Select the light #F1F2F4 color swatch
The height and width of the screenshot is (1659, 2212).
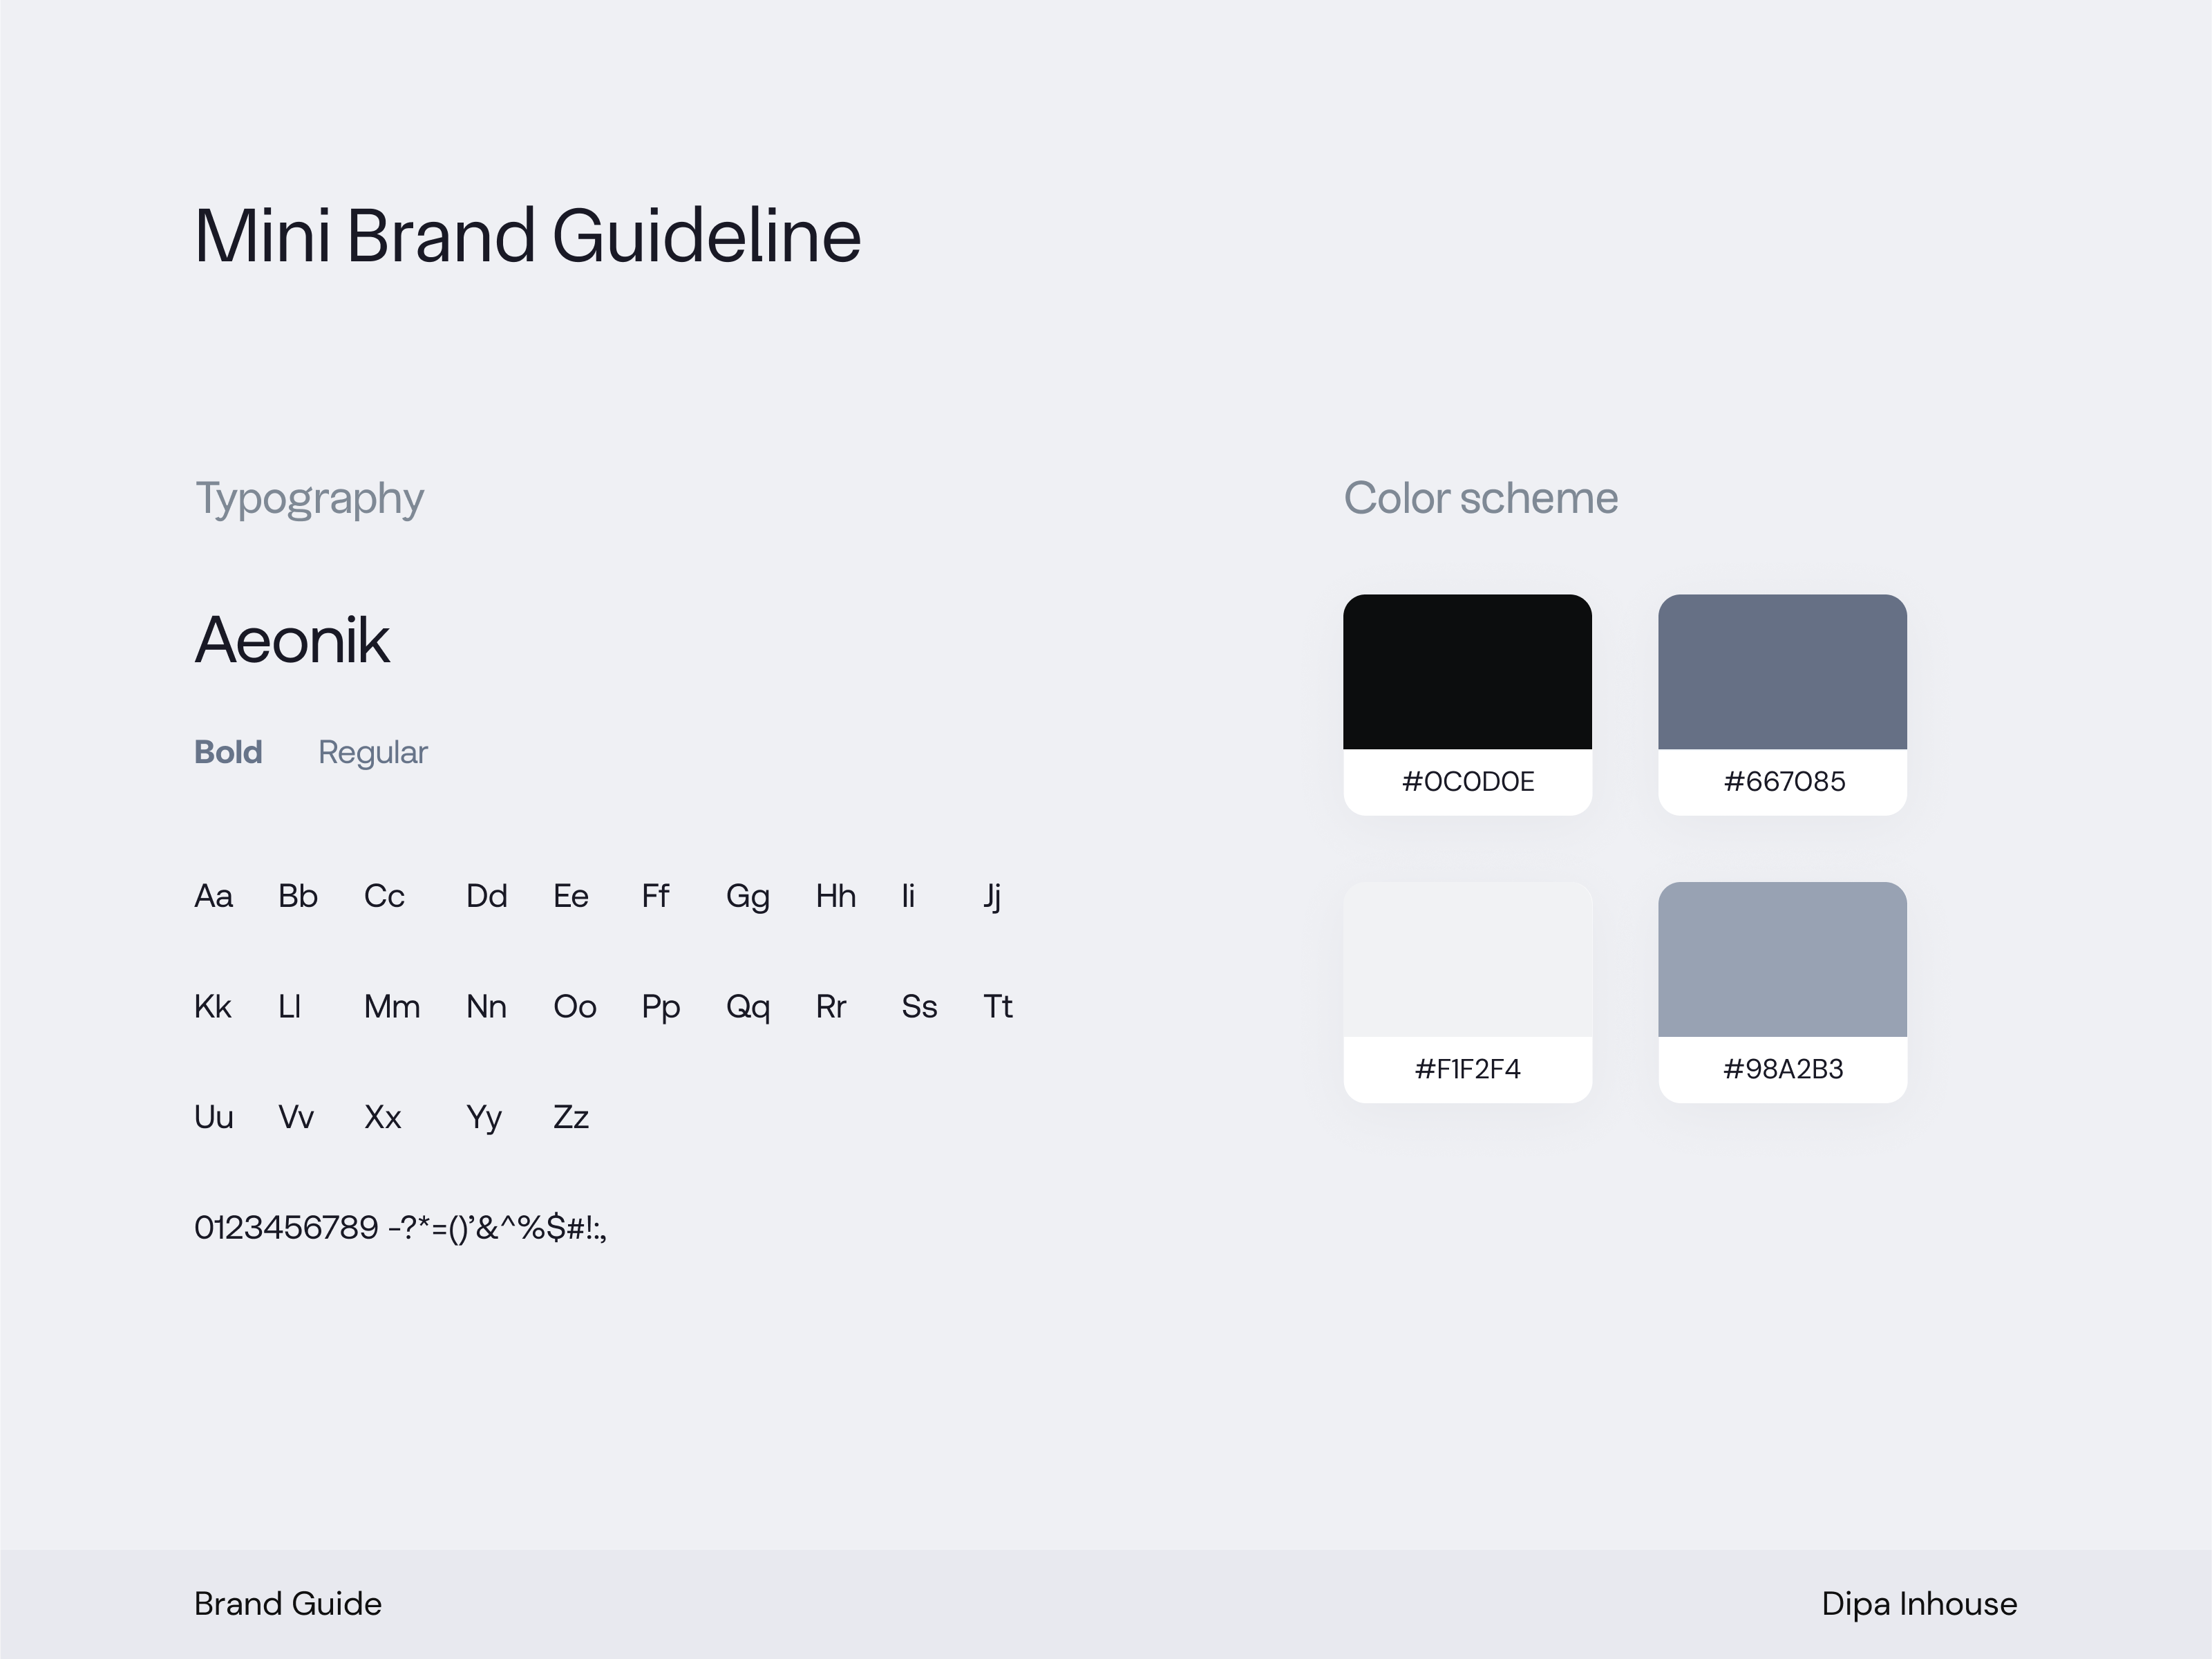click(x=1467, y=959)
